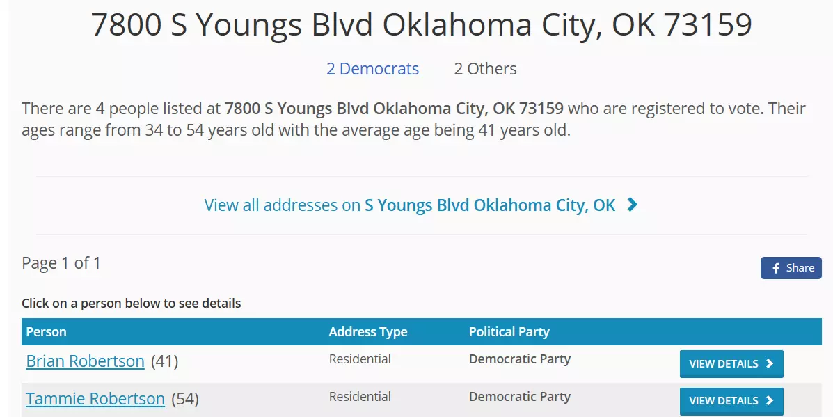Screen dimensions: 833x417
Task: Open Brian Robertson's profile link
Action: [x=85, y=361]
